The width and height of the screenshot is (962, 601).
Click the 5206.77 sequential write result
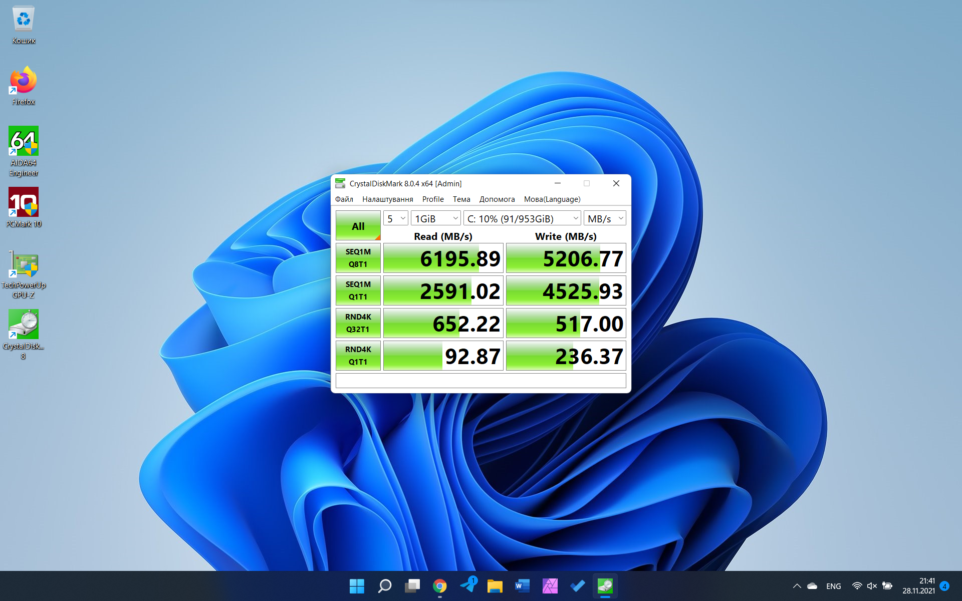click(x=566, y=258)
